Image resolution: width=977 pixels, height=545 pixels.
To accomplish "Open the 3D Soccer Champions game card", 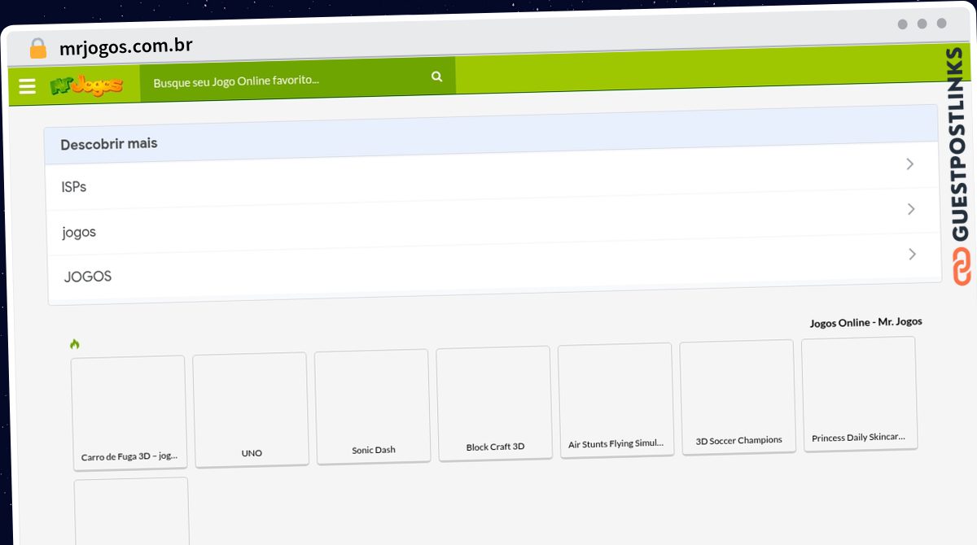I will 738,397.
